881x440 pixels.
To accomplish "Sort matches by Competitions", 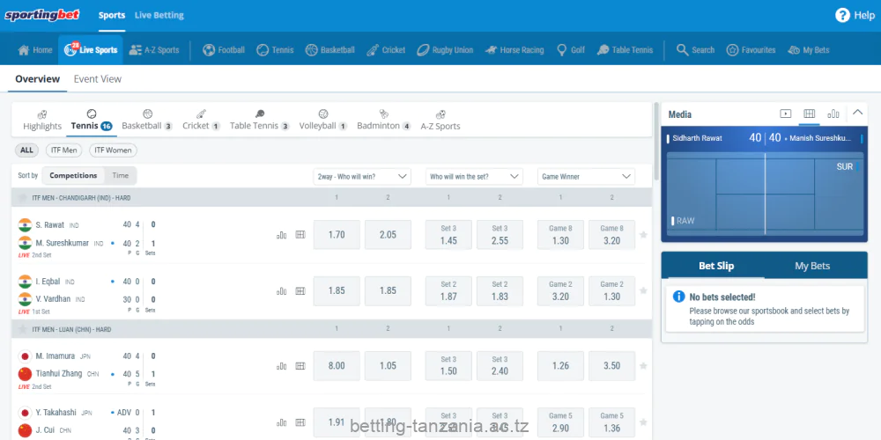I will [x=73, y=175].
